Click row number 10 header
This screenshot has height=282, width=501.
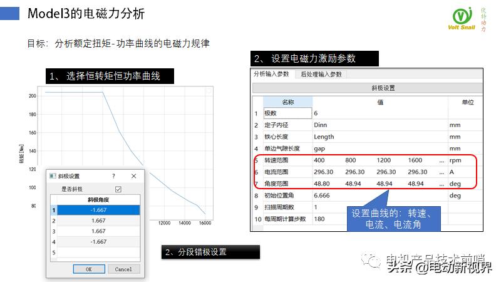[x=258, y=219]
